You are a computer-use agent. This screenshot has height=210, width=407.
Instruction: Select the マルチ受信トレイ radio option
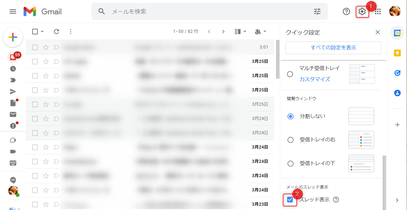coord(290,74)
